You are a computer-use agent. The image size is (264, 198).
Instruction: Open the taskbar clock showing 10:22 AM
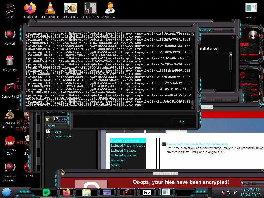coord(250,190)
